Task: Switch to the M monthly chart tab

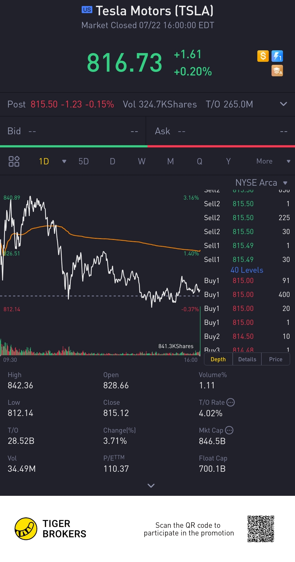Action: point(170,161)
